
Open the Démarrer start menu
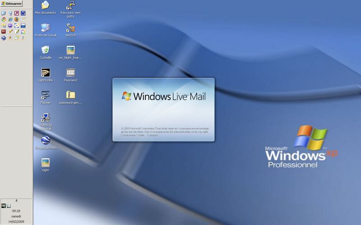click(x=12, y=4)
